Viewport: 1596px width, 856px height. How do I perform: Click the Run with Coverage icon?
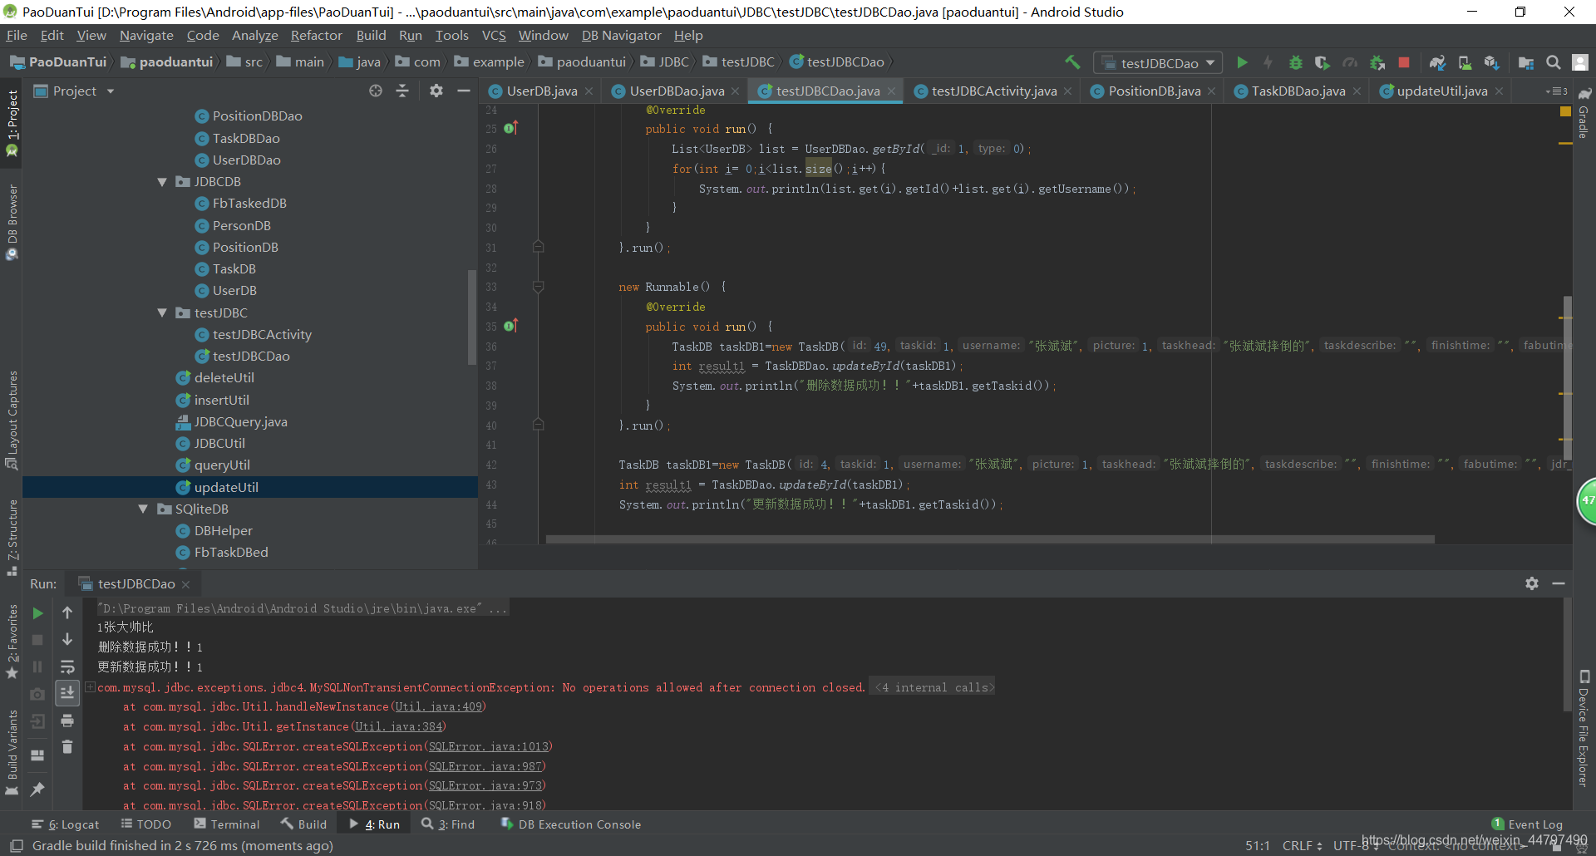coord(1322,62)
